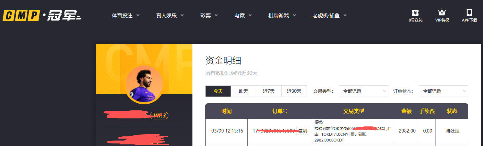Open the 棋牌游戏 navigation menu
Image resolution: width=483 pixels, height=146 pixels.
click(x=282, y=15)
